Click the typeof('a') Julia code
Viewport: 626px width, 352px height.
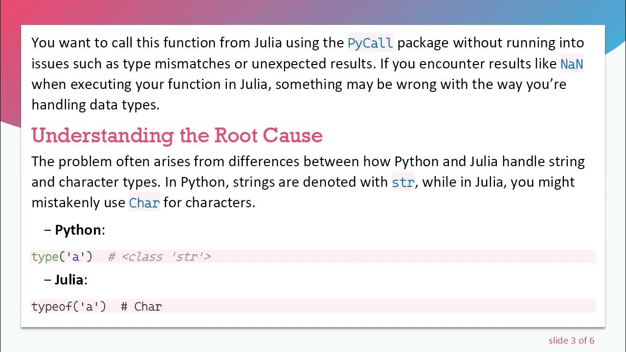68,307
